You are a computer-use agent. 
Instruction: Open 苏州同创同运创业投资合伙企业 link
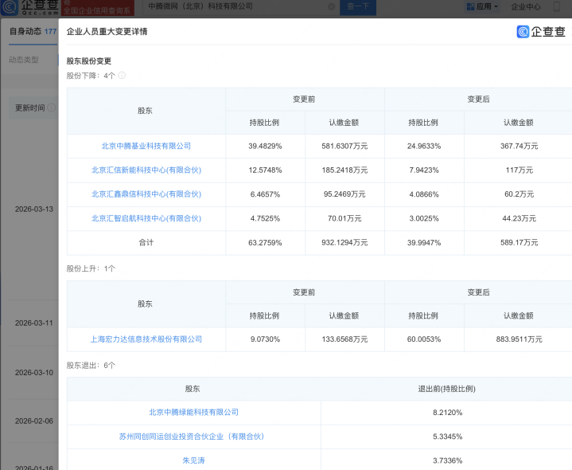click(193, 437)
